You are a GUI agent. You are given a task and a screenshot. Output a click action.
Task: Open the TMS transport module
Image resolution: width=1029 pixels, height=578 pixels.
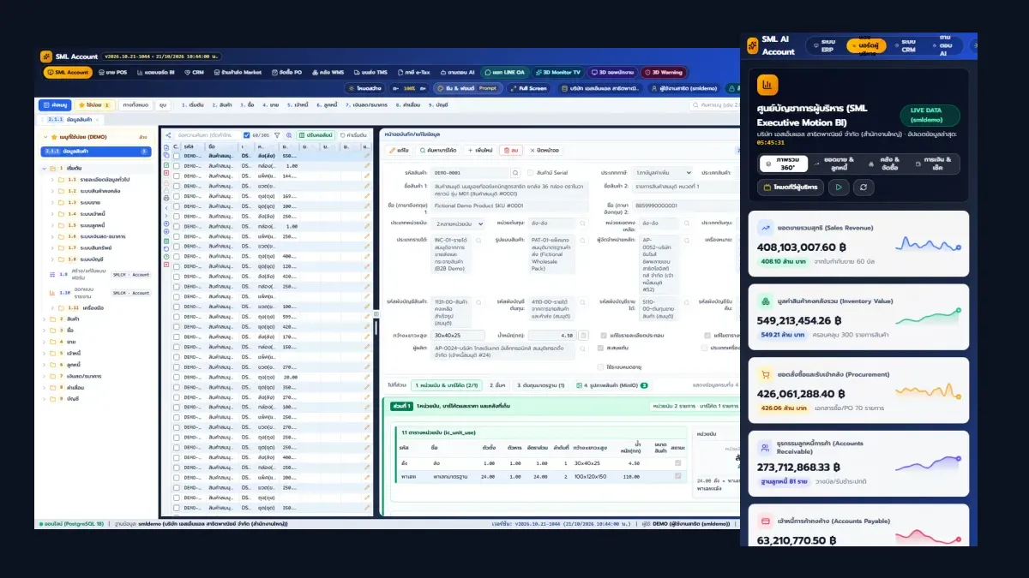(370, 73)
